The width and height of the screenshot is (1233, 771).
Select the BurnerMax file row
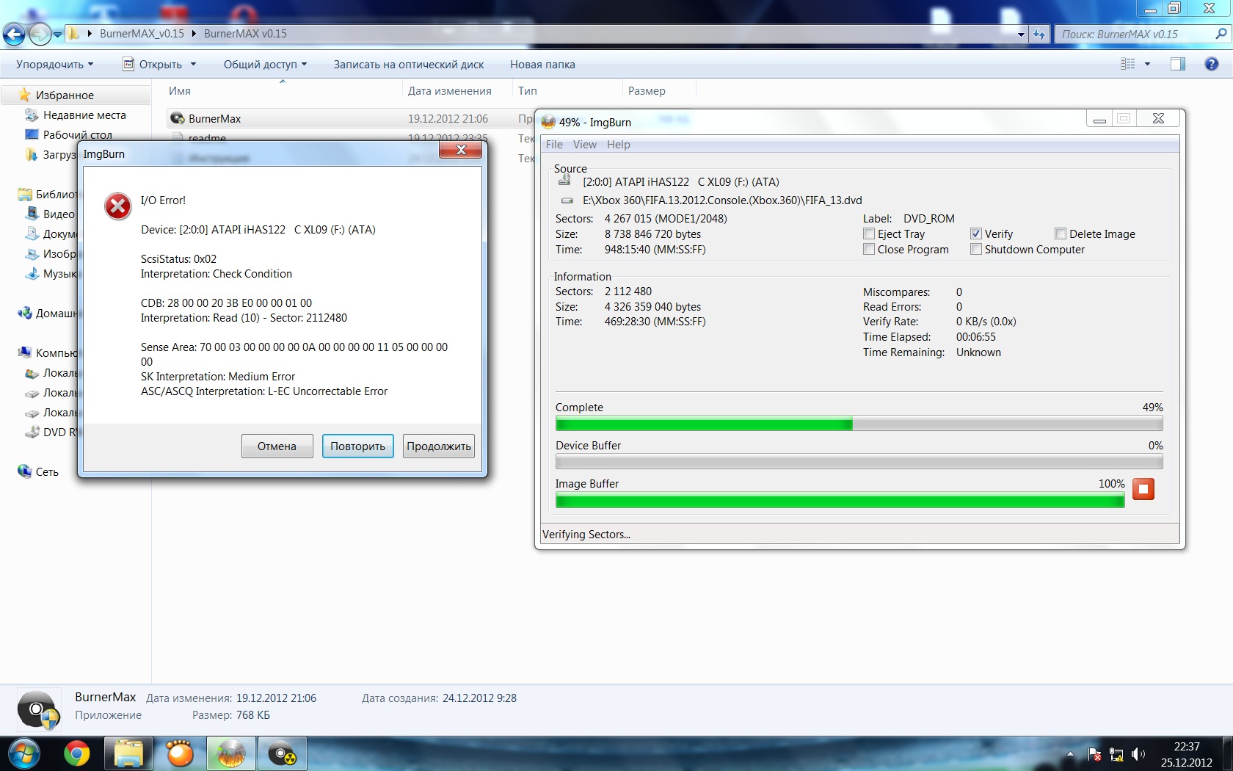point(349,118)
